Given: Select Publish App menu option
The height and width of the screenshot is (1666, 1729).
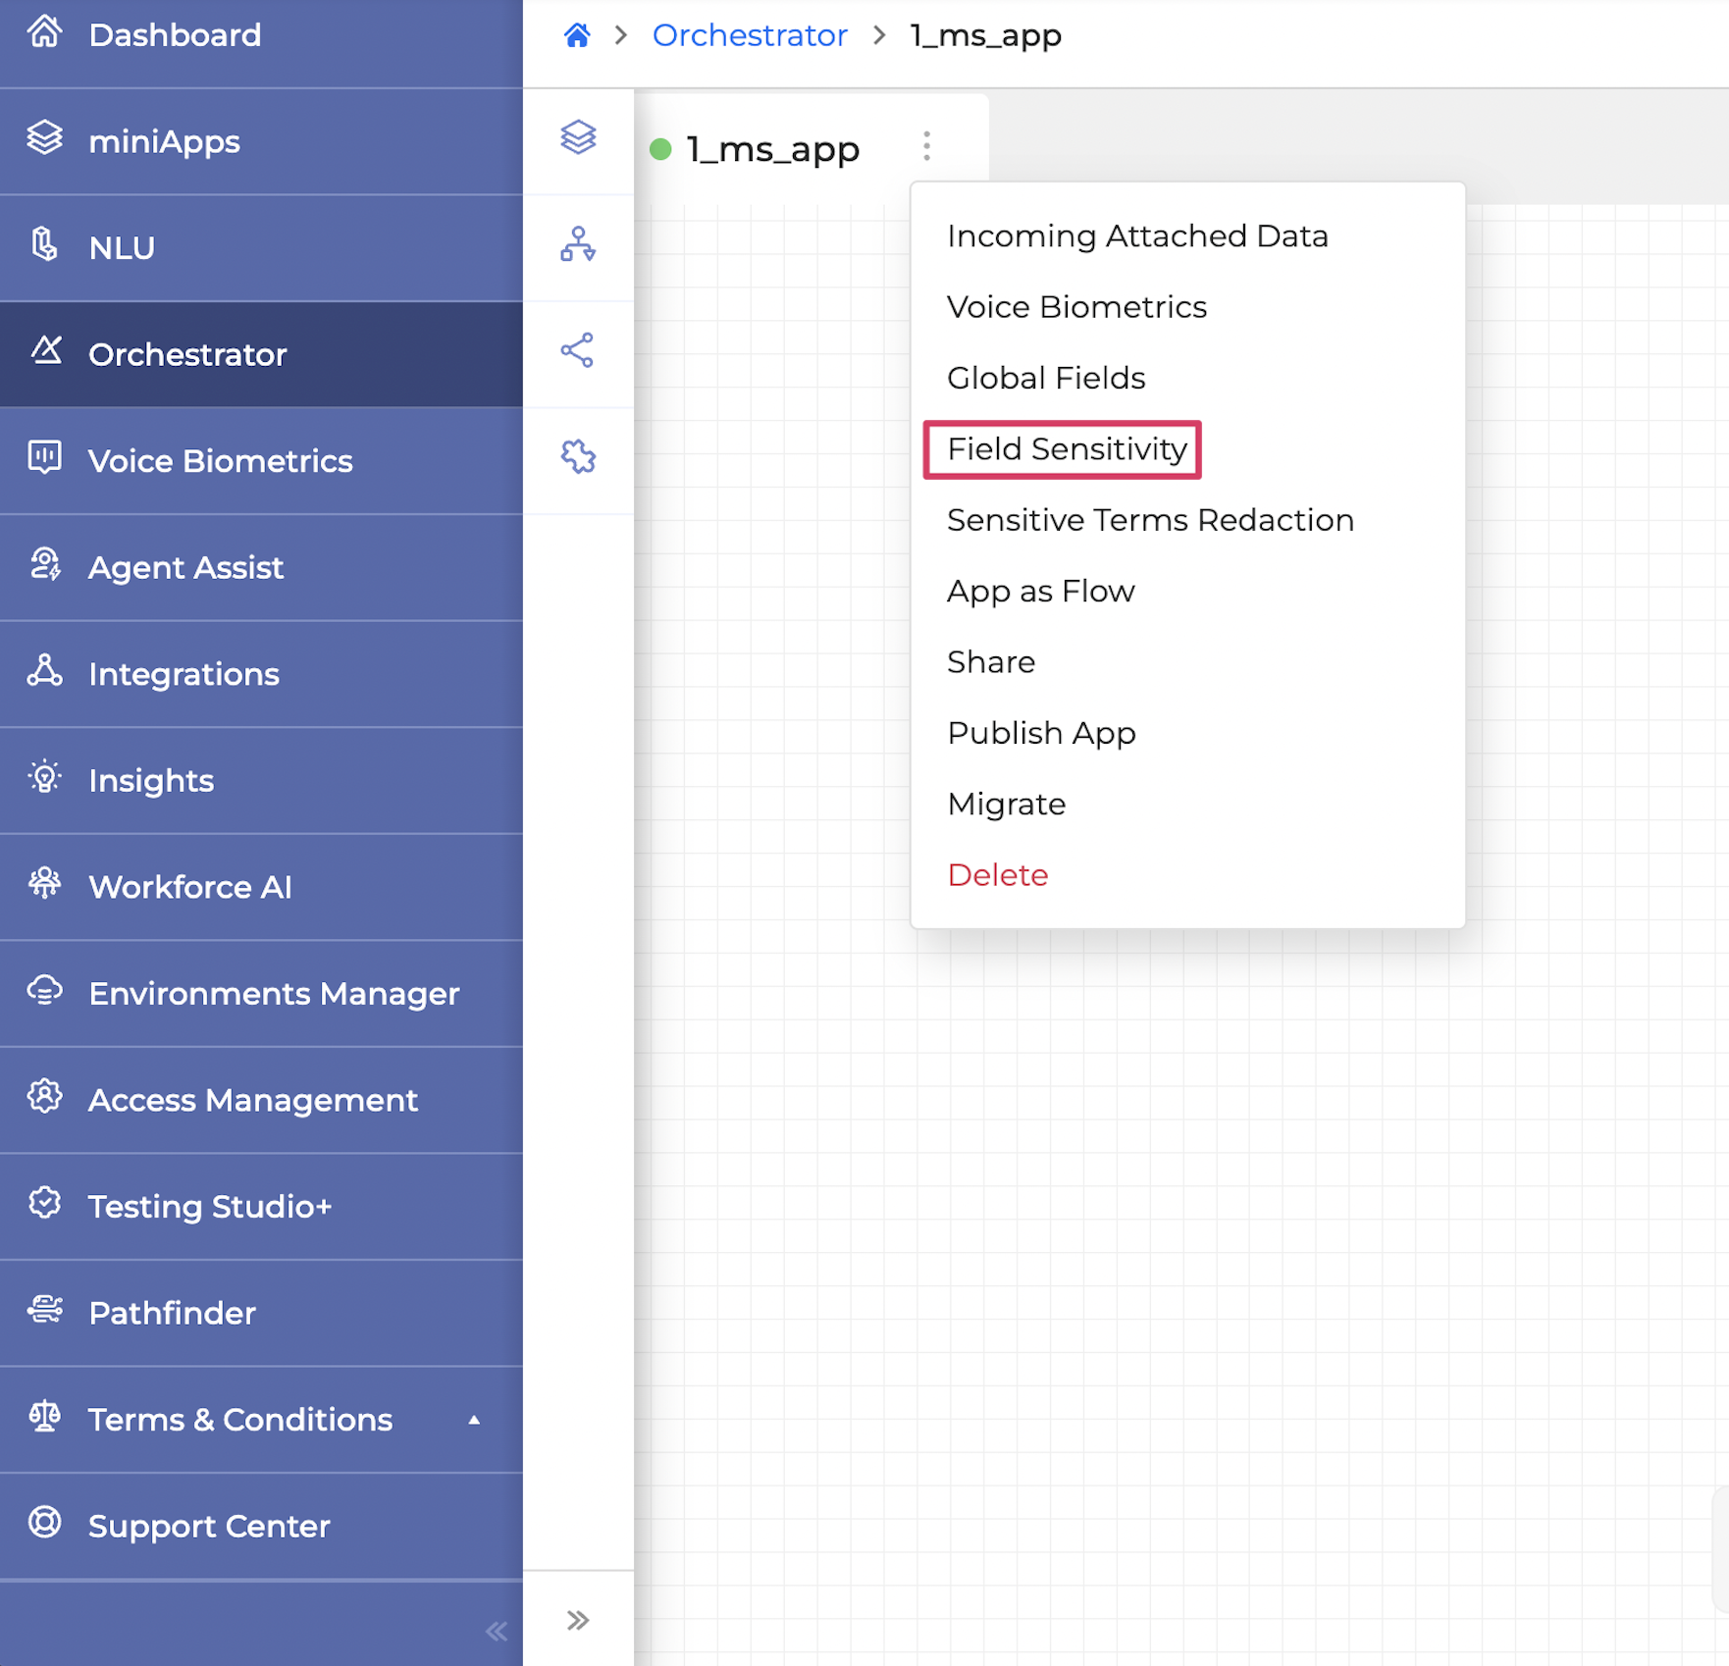Looking at the screenshot, I should [x=1041, y=733].
